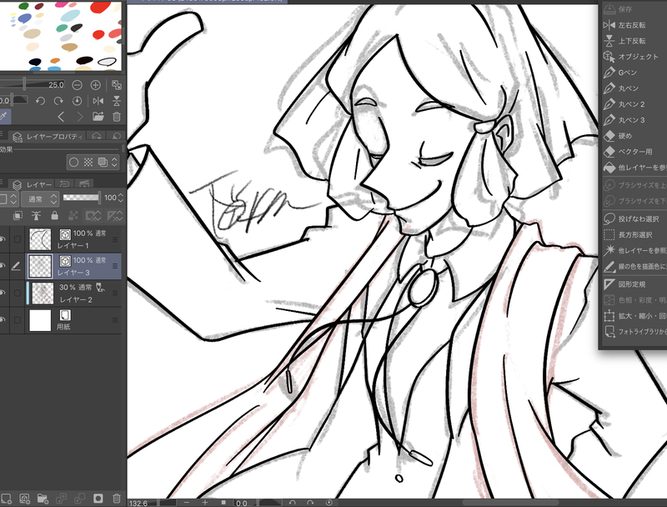Click the layer color effect icon

103,162
